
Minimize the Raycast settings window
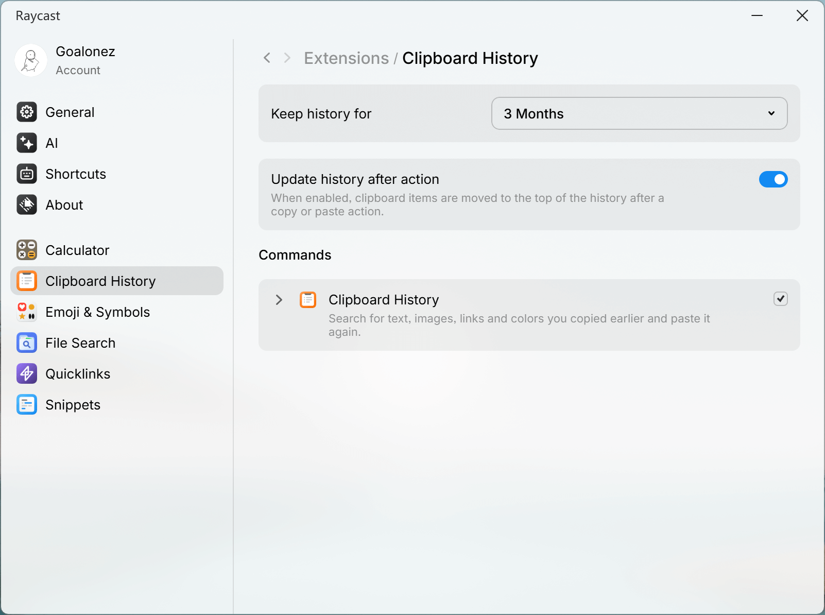point(757,15)
